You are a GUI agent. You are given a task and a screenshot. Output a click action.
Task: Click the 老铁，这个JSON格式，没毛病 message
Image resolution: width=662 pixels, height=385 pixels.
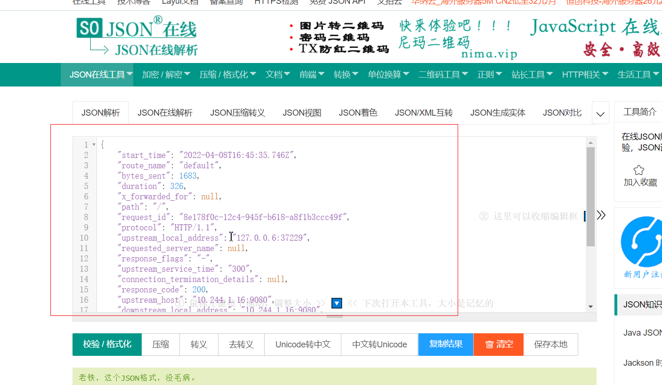(x=137, y=377)
